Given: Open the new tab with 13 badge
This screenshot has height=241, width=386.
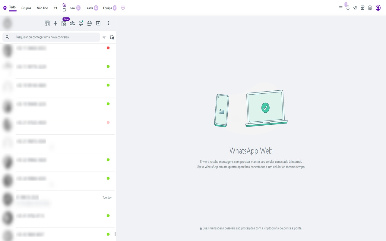Looking at the screenshot, I should (x=75, y=8).
